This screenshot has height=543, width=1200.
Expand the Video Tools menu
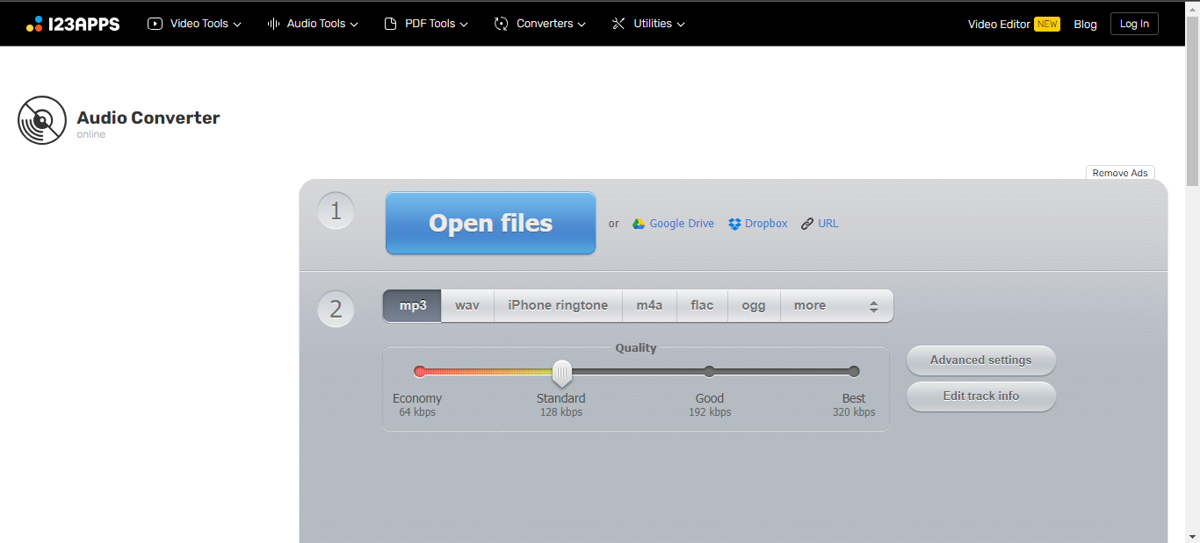pyautogui.click(x=194, y=24)
